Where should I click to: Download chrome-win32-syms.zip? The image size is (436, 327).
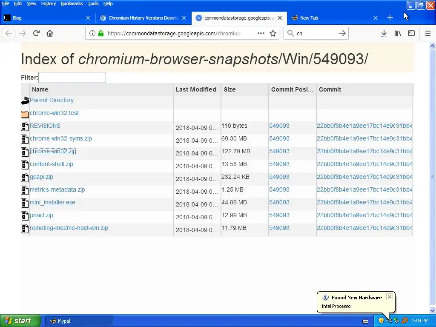60,138
